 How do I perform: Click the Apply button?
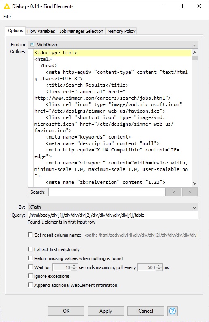tap(106, 311)
